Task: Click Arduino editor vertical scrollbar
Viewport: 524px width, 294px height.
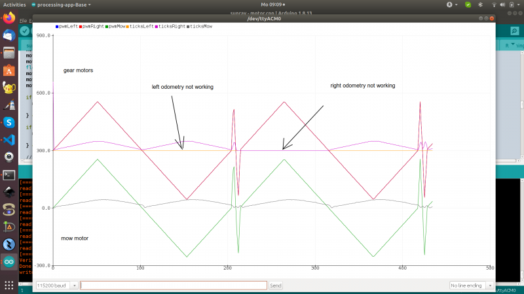Action: (x=521, y=105)
